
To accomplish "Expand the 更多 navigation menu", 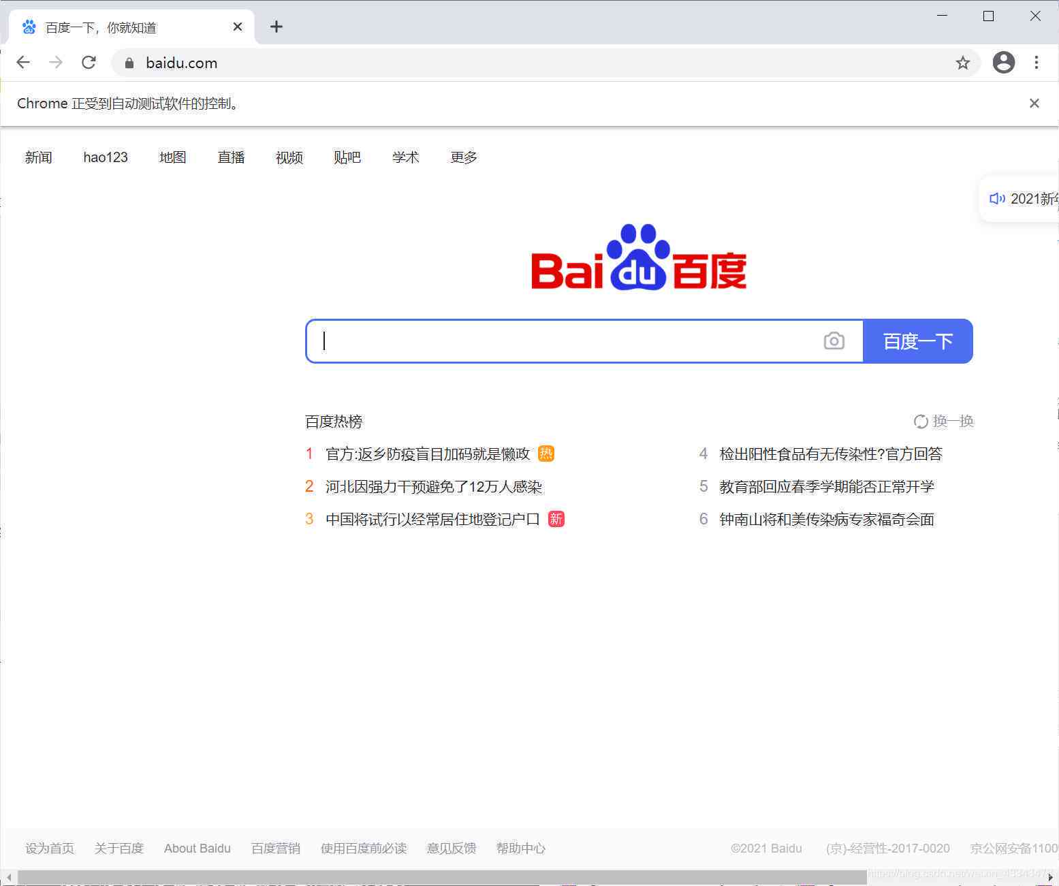I will 464,157.
